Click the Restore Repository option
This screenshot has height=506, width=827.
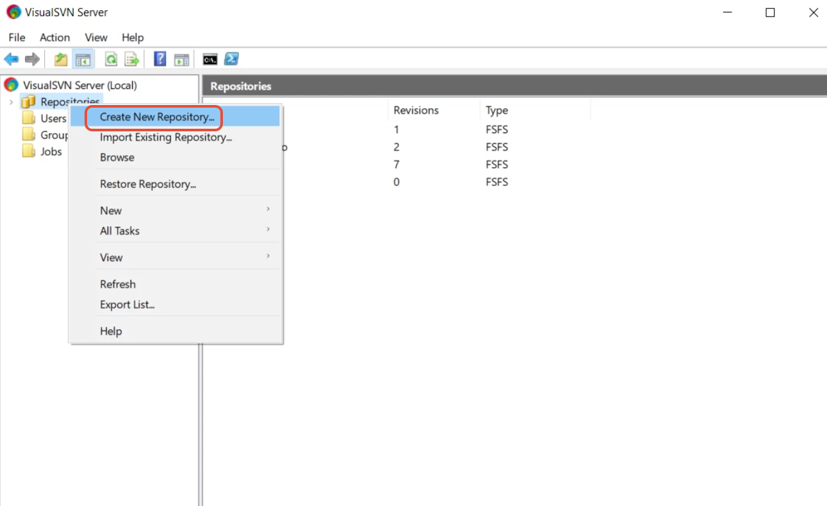tap(148, 184)
